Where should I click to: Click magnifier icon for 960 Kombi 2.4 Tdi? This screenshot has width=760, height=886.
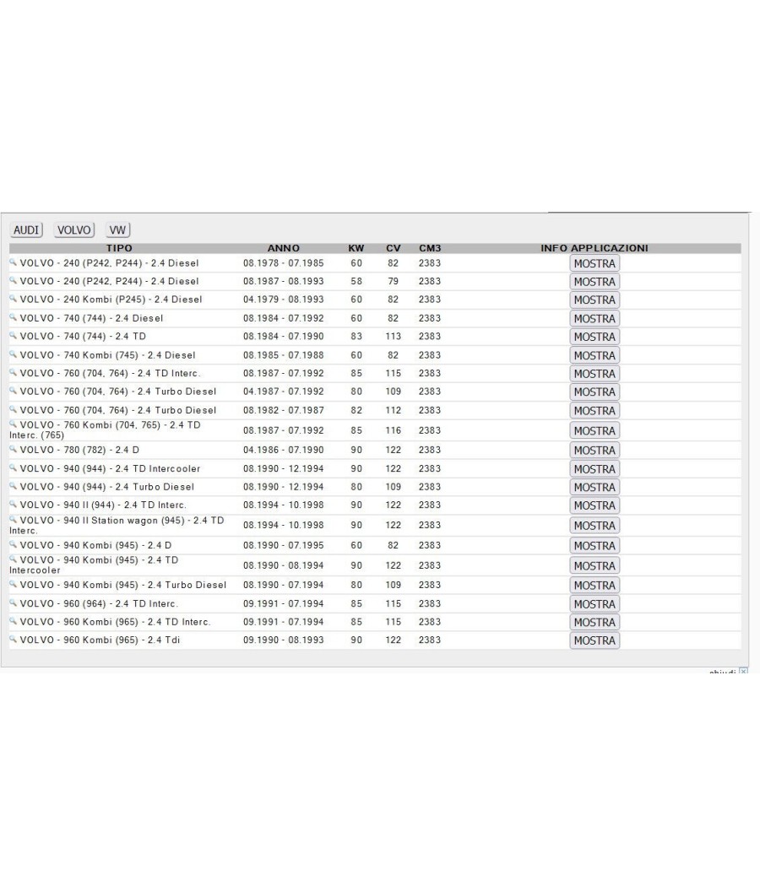tap(13, 639)
